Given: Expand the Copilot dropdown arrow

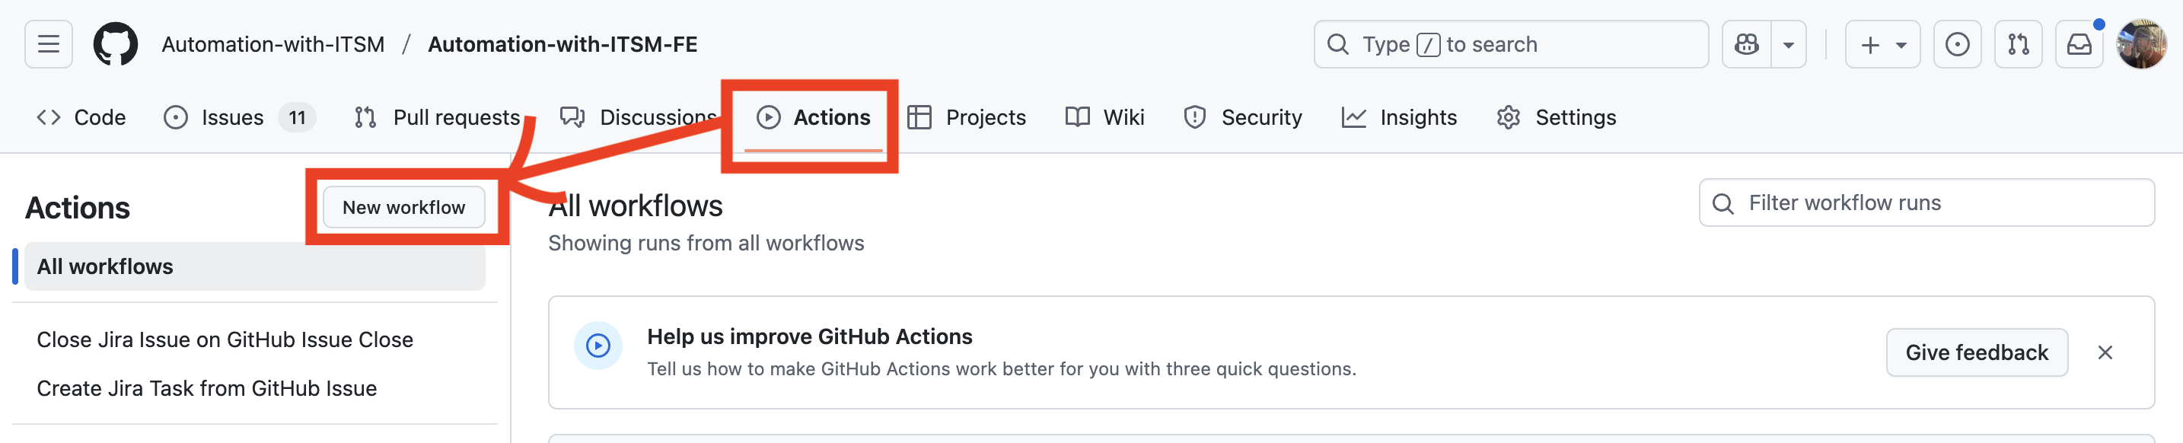Looking at the screenshot, I should pyautogui.click(x=1788, y=44).
